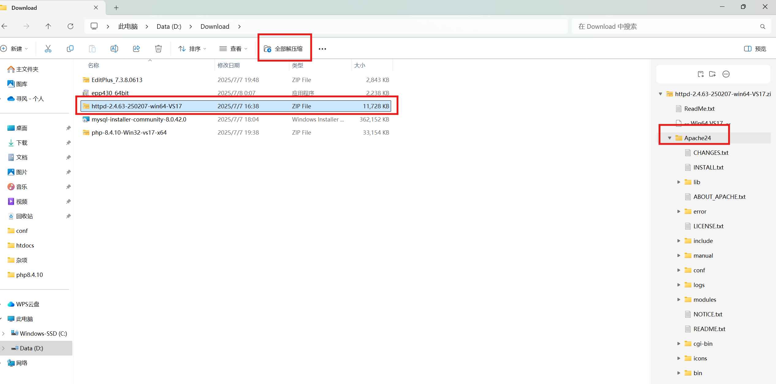Unpin 下载 from the sidebar
776x384 pixels.
[x=68, y=143]
